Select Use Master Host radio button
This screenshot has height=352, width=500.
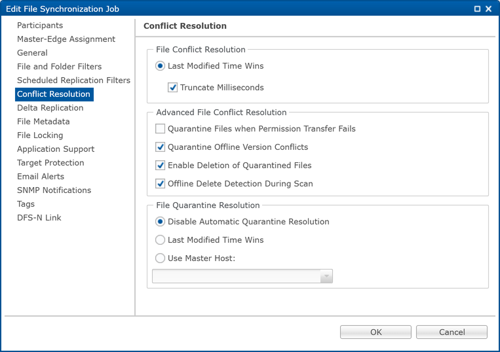point(160,258)
